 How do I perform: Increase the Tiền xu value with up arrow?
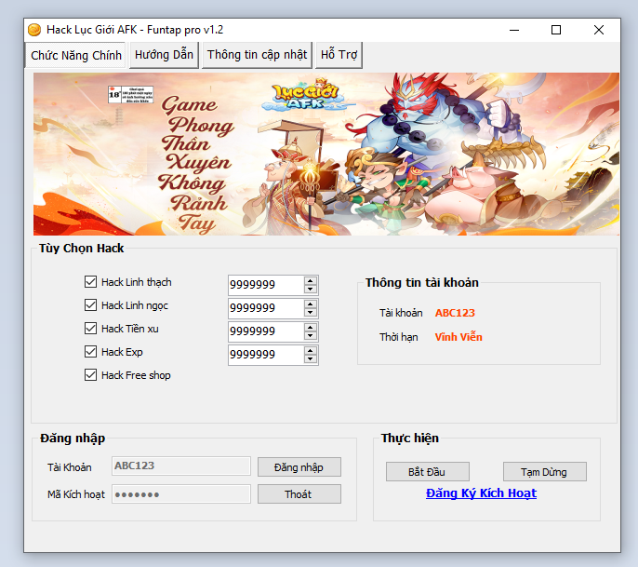tap(311, 327)
